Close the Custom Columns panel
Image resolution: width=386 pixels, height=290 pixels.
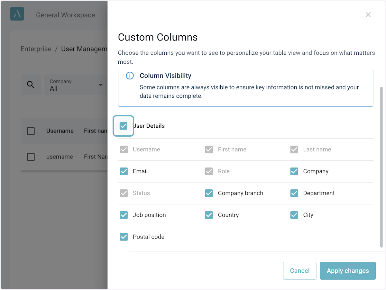point(368,15)
